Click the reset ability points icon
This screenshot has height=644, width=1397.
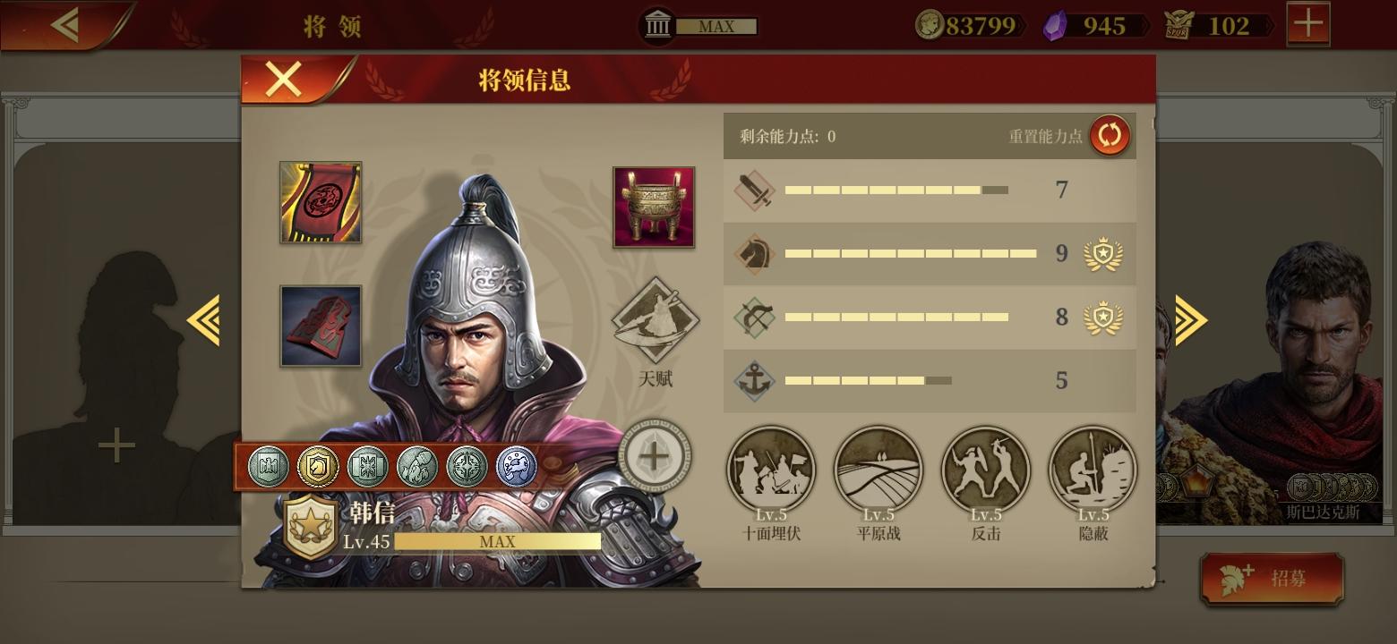[1110, 136]
